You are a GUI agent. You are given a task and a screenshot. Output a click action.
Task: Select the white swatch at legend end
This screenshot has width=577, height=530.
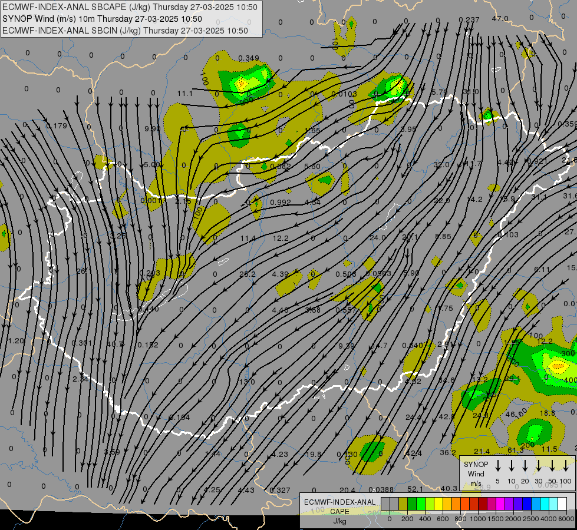tap(562, 504)
